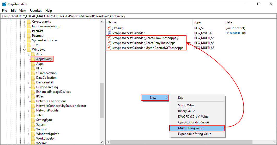Select the BITS folder icon
The height and width of the screenshot is (145, 277).
point(33,68)
